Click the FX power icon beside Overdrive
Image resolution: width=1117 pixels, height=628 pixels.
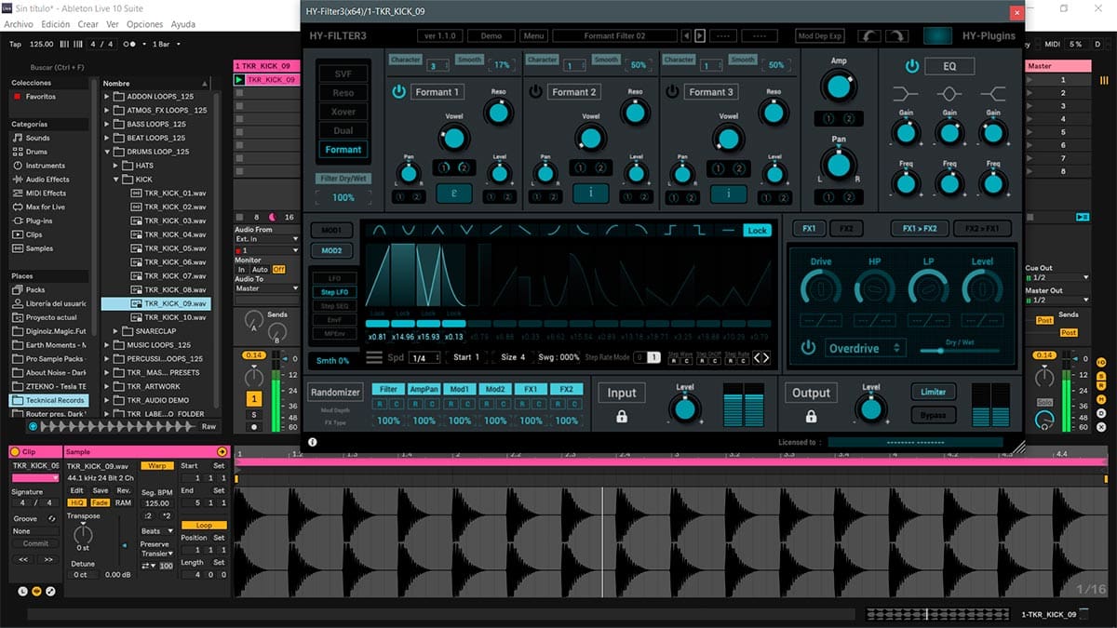click(808, 348)
